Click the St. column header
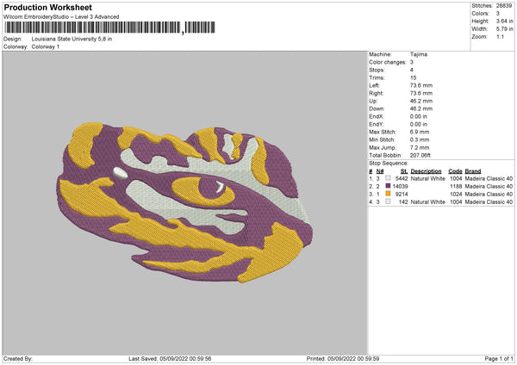Image resolution: width=517 pixels, height=365 pixels. click(x=404, y=171)
